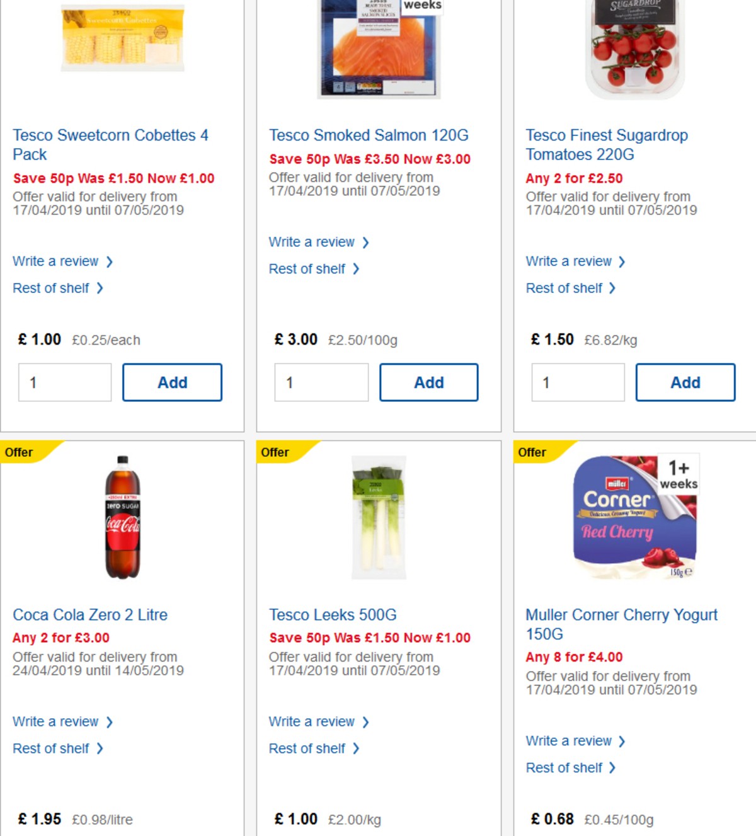
Task: Write a review for Coca Cola Zero
Action: point(57,721)
